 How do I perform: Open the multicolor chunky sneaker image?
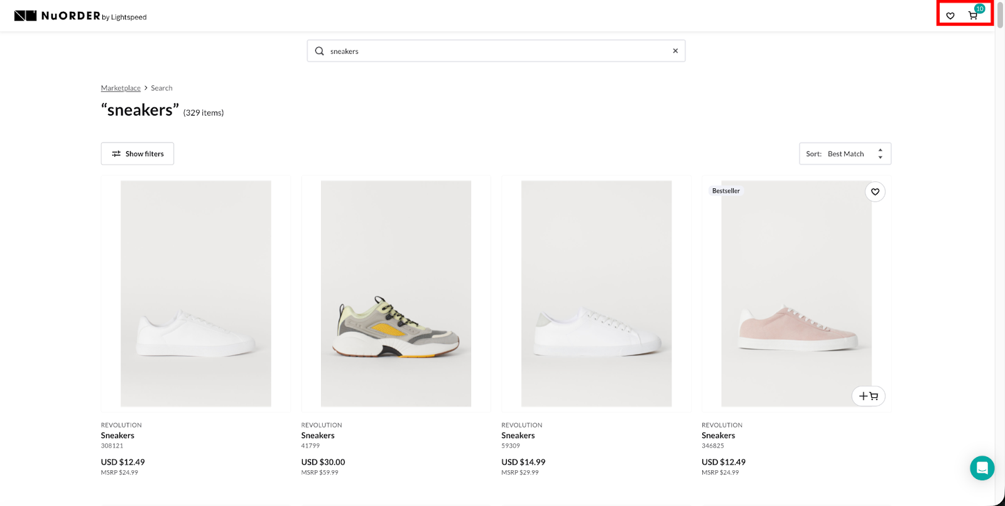(396, 294)
